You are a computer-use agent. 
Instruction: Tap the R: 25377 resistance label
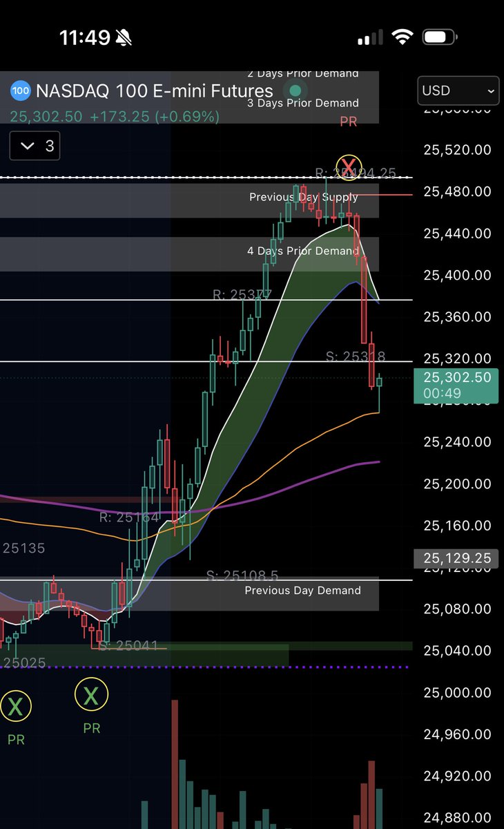242,295
